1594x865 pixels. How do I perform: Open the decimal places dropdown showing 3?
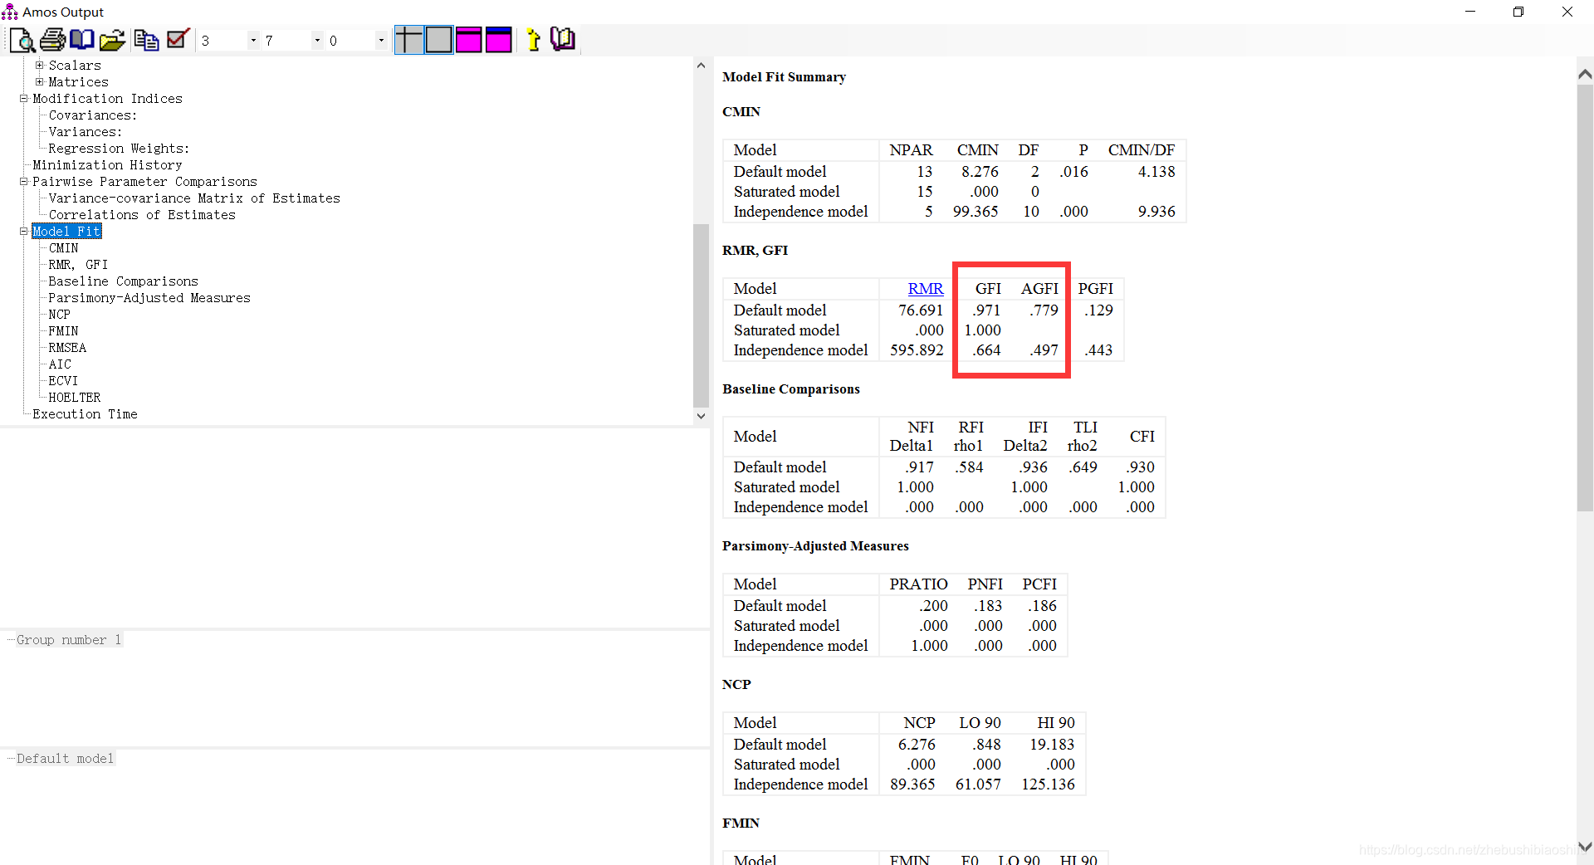[x=253, y=41]
